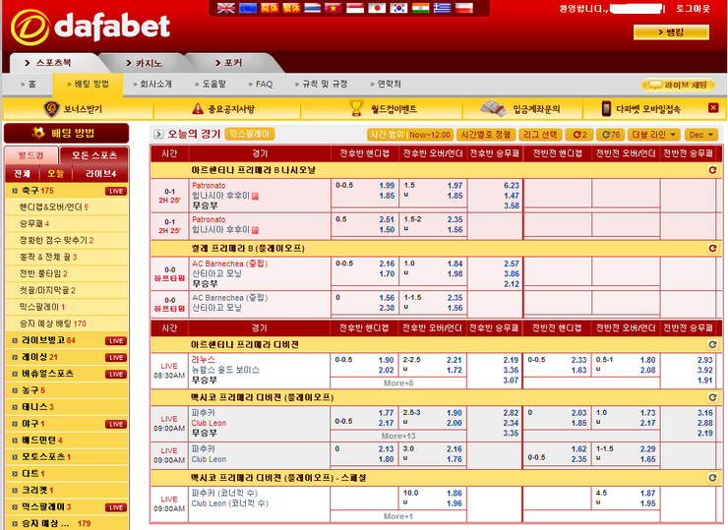Select the Poland flag icon
This screenshot has width=728, height=530.
point(463,8)
